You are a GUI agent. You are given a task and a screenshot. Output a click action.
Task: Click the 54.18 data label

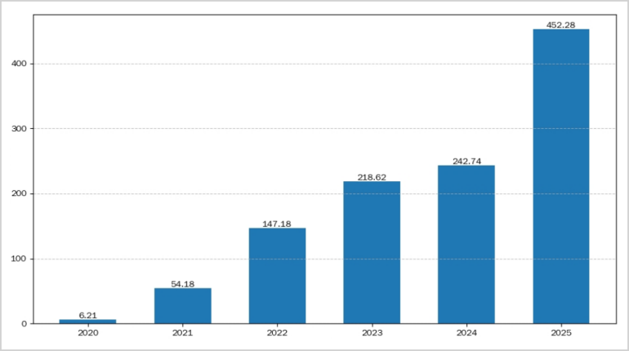click(182, 284)
